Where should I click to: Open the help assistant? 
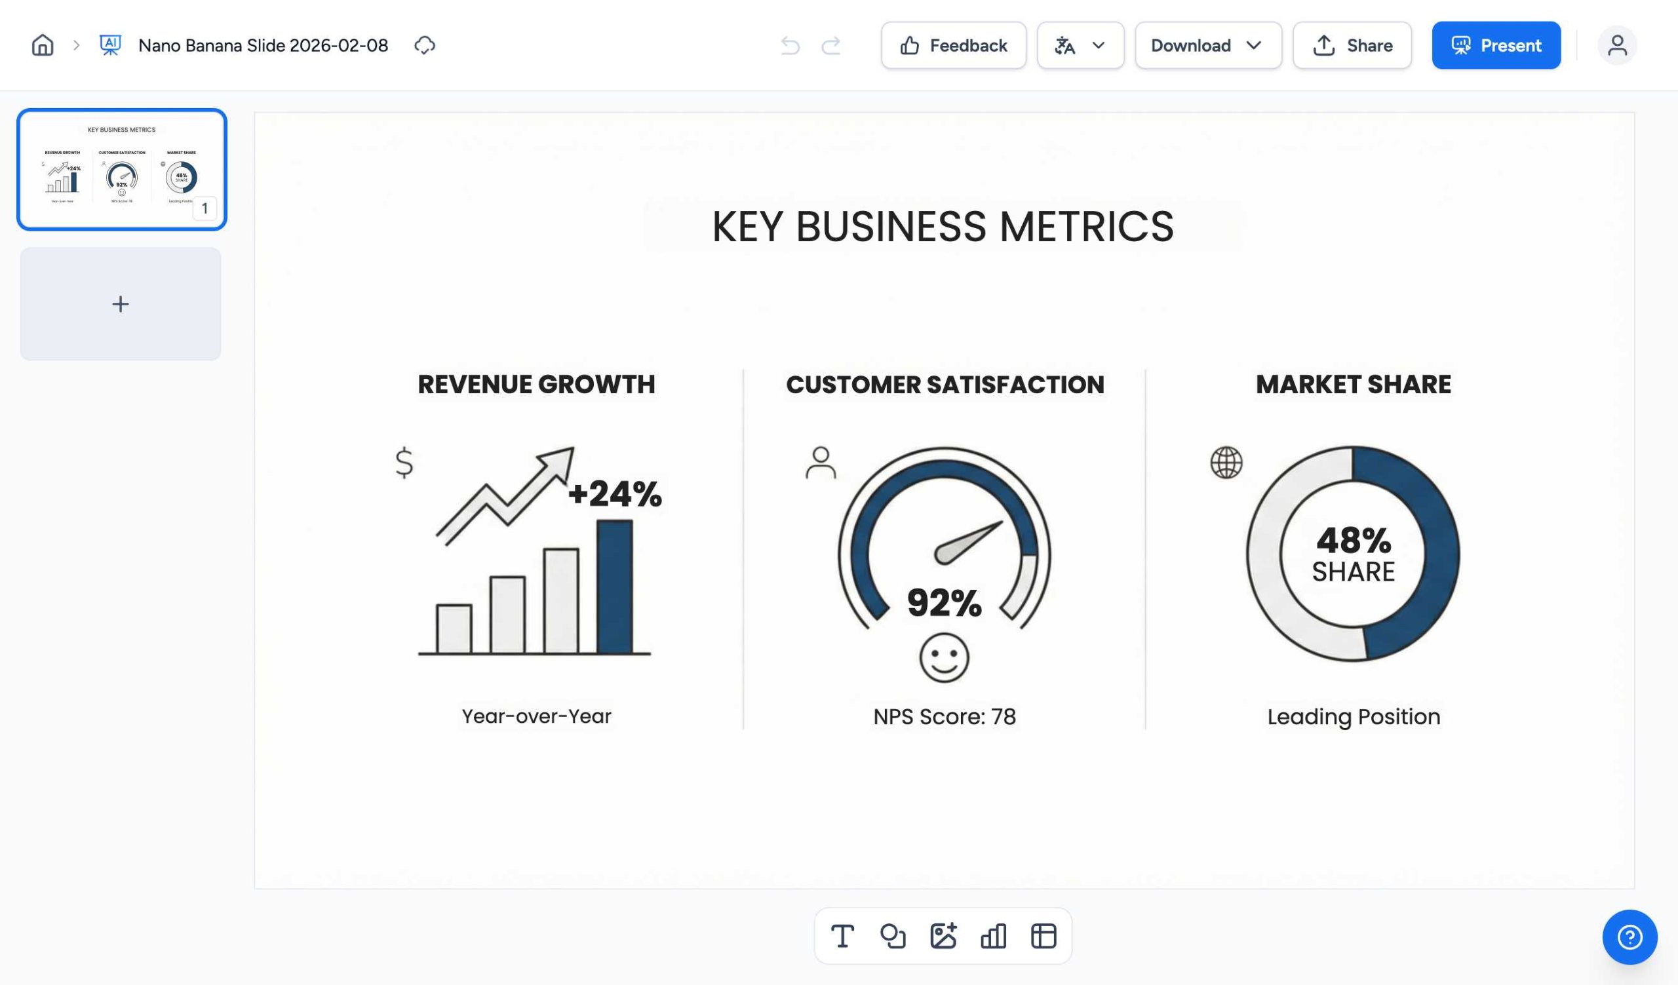(x=1629, y=937)
